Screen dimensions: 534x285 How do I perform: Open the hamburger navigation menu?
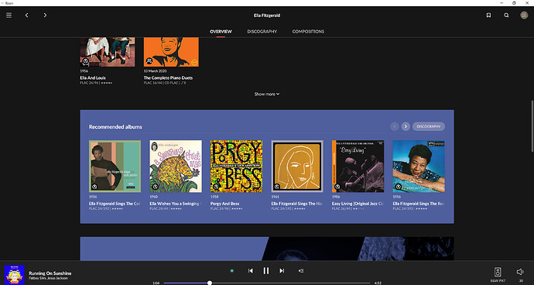point(9,15)
